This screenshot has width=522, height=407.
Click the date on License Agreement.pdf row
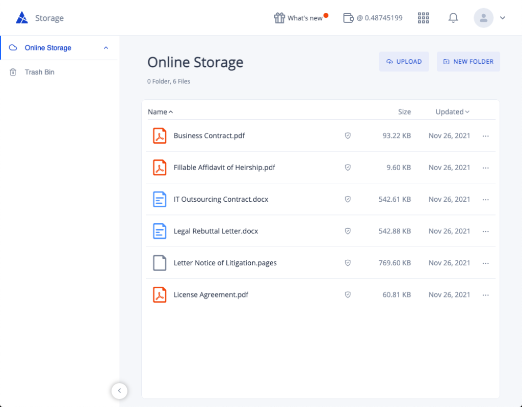tap(449, 294)
